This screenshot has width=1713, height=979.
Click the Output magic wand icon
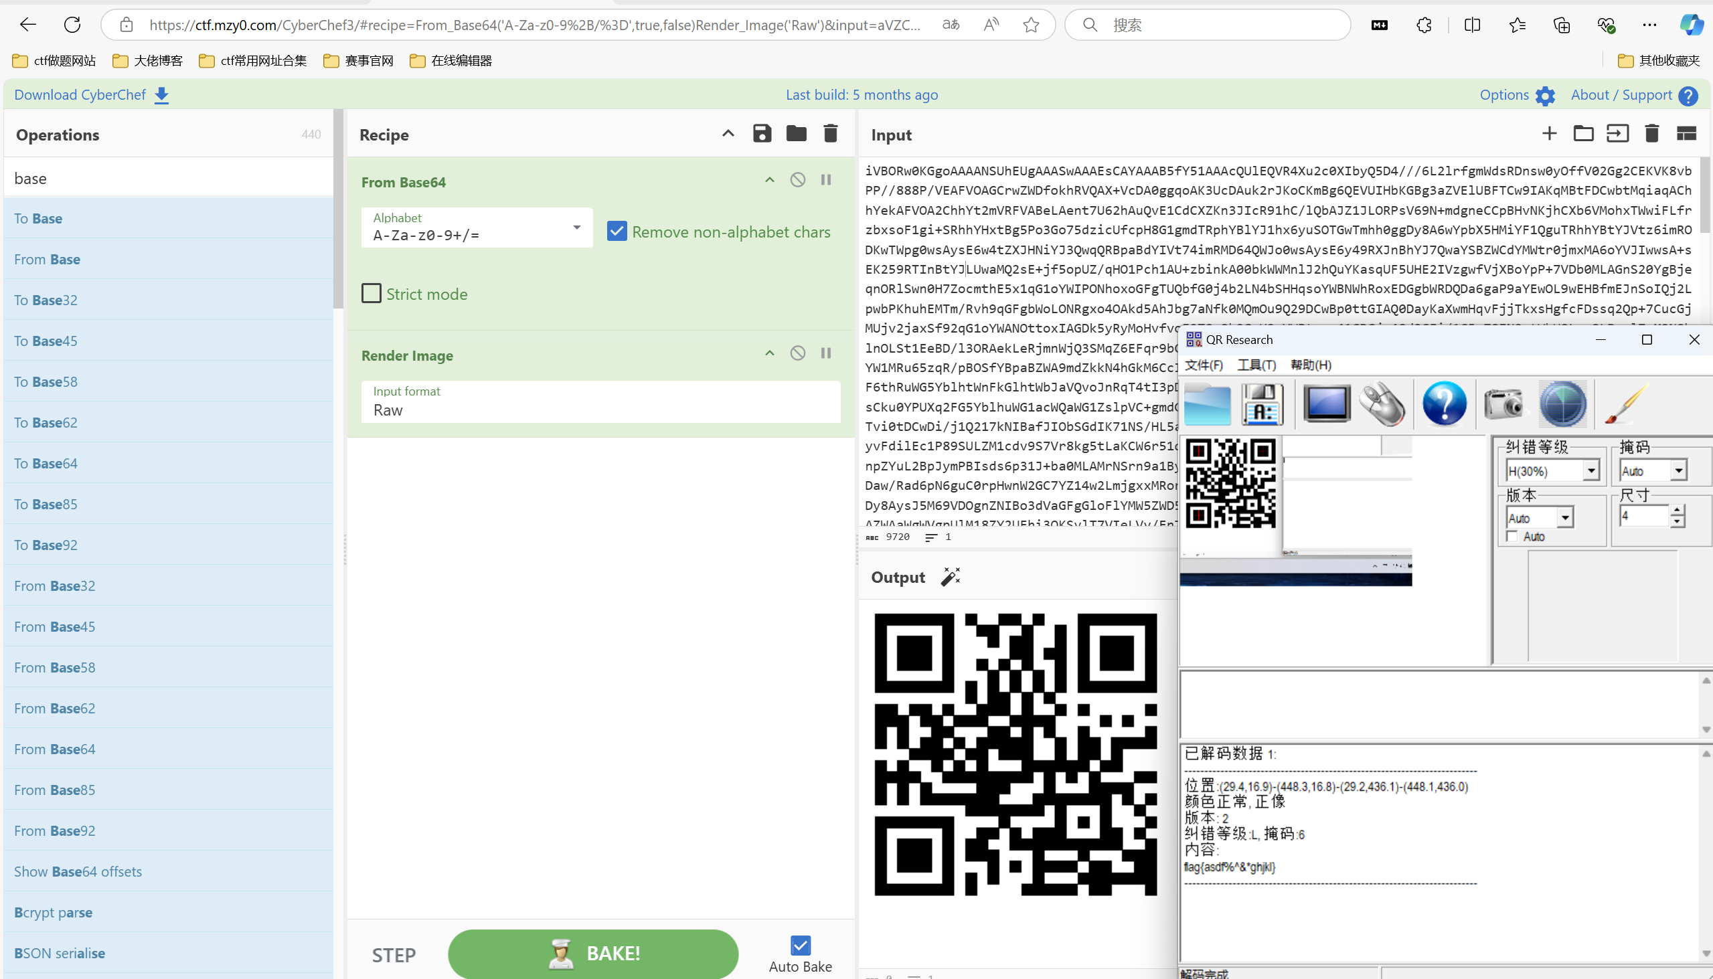pos(951,576)
